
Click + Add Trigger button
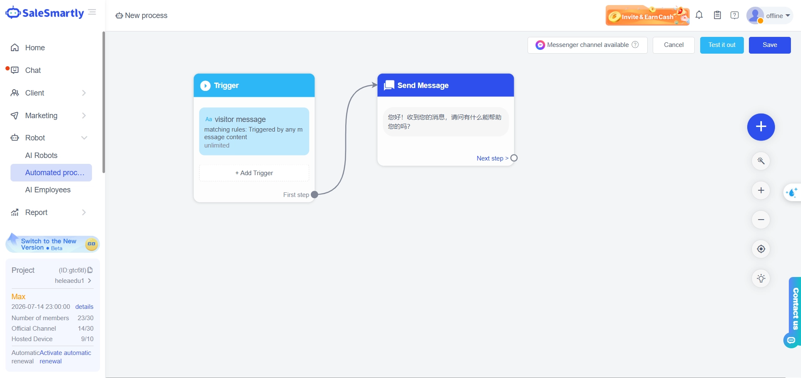pos(254,173)
